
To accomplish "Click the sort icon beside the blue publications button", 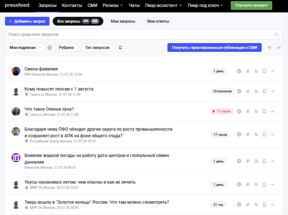I will (x=269, y=47).
